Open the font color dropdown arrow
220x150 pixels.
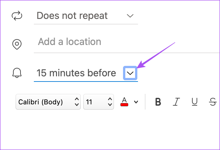click(136, 102)
